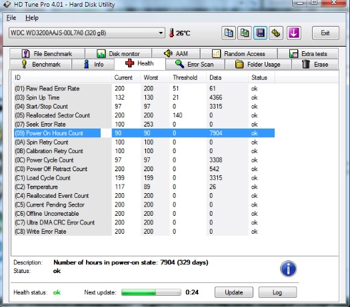Select the (C4) Reallocated Event Count row
The height and width of the screenshot is (307, 350).
coord(144,196)
